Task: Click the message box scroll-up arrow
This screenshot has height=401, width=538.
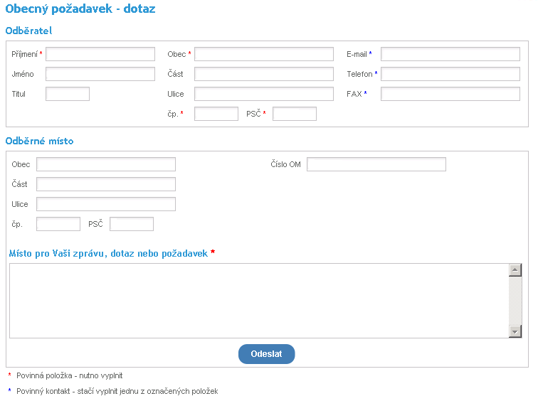Action: click(516, 270)
